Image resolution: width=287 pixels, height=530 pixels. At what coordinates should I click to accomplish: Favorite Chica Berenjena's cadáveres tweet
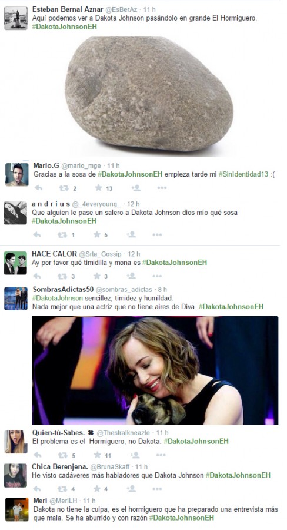pos(97,488)
